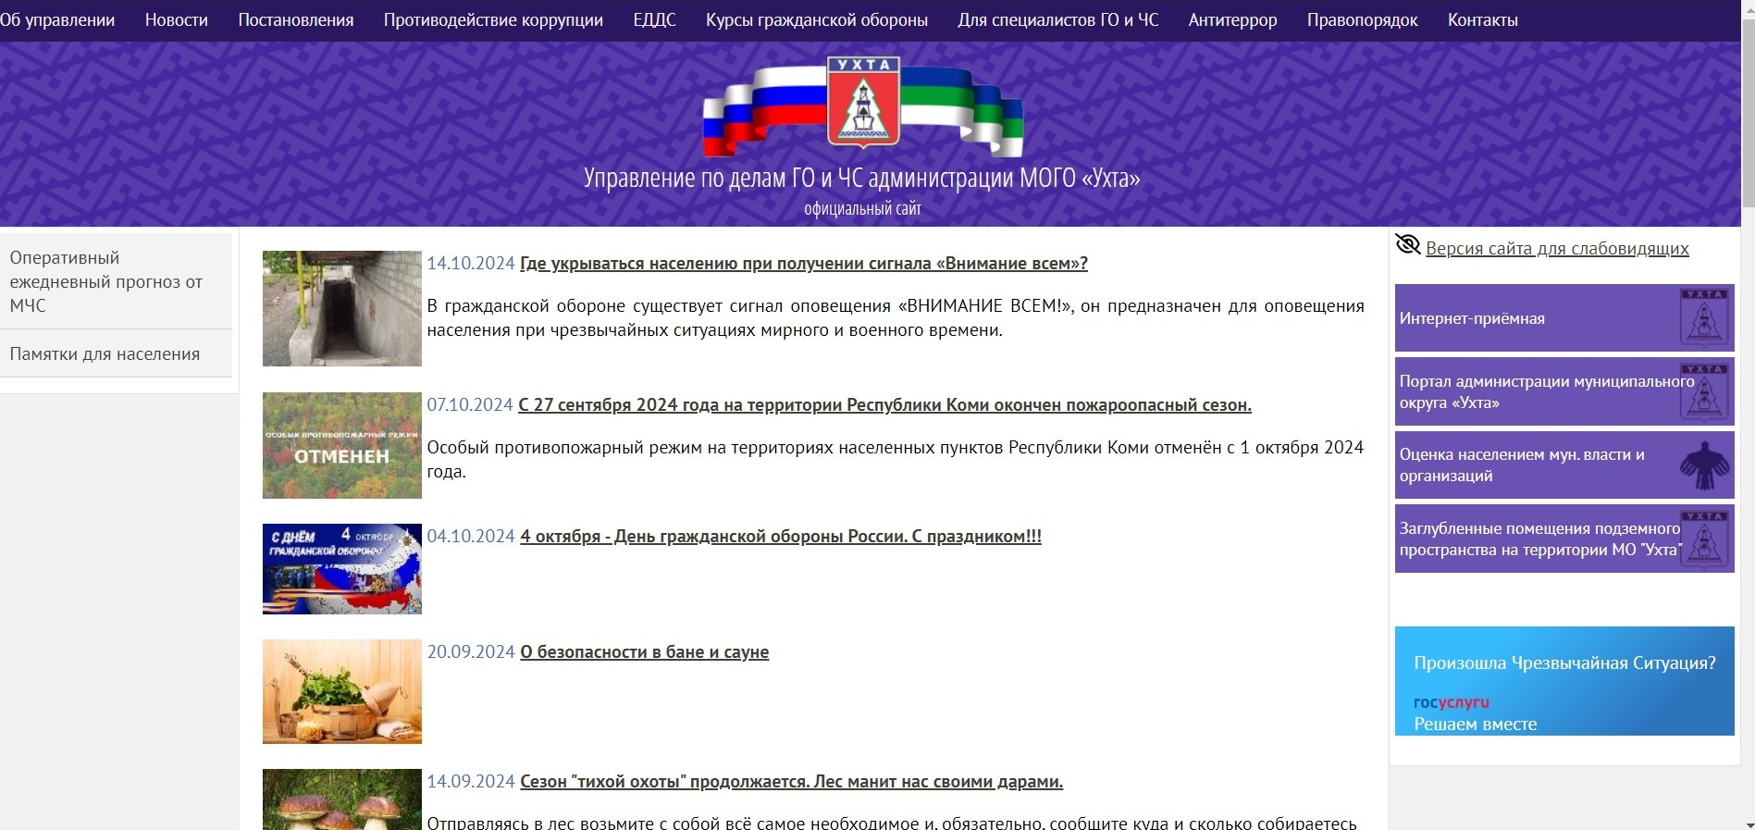
Task: Click the crossed-eye accessibility icon
Action: click(1407, 245)
